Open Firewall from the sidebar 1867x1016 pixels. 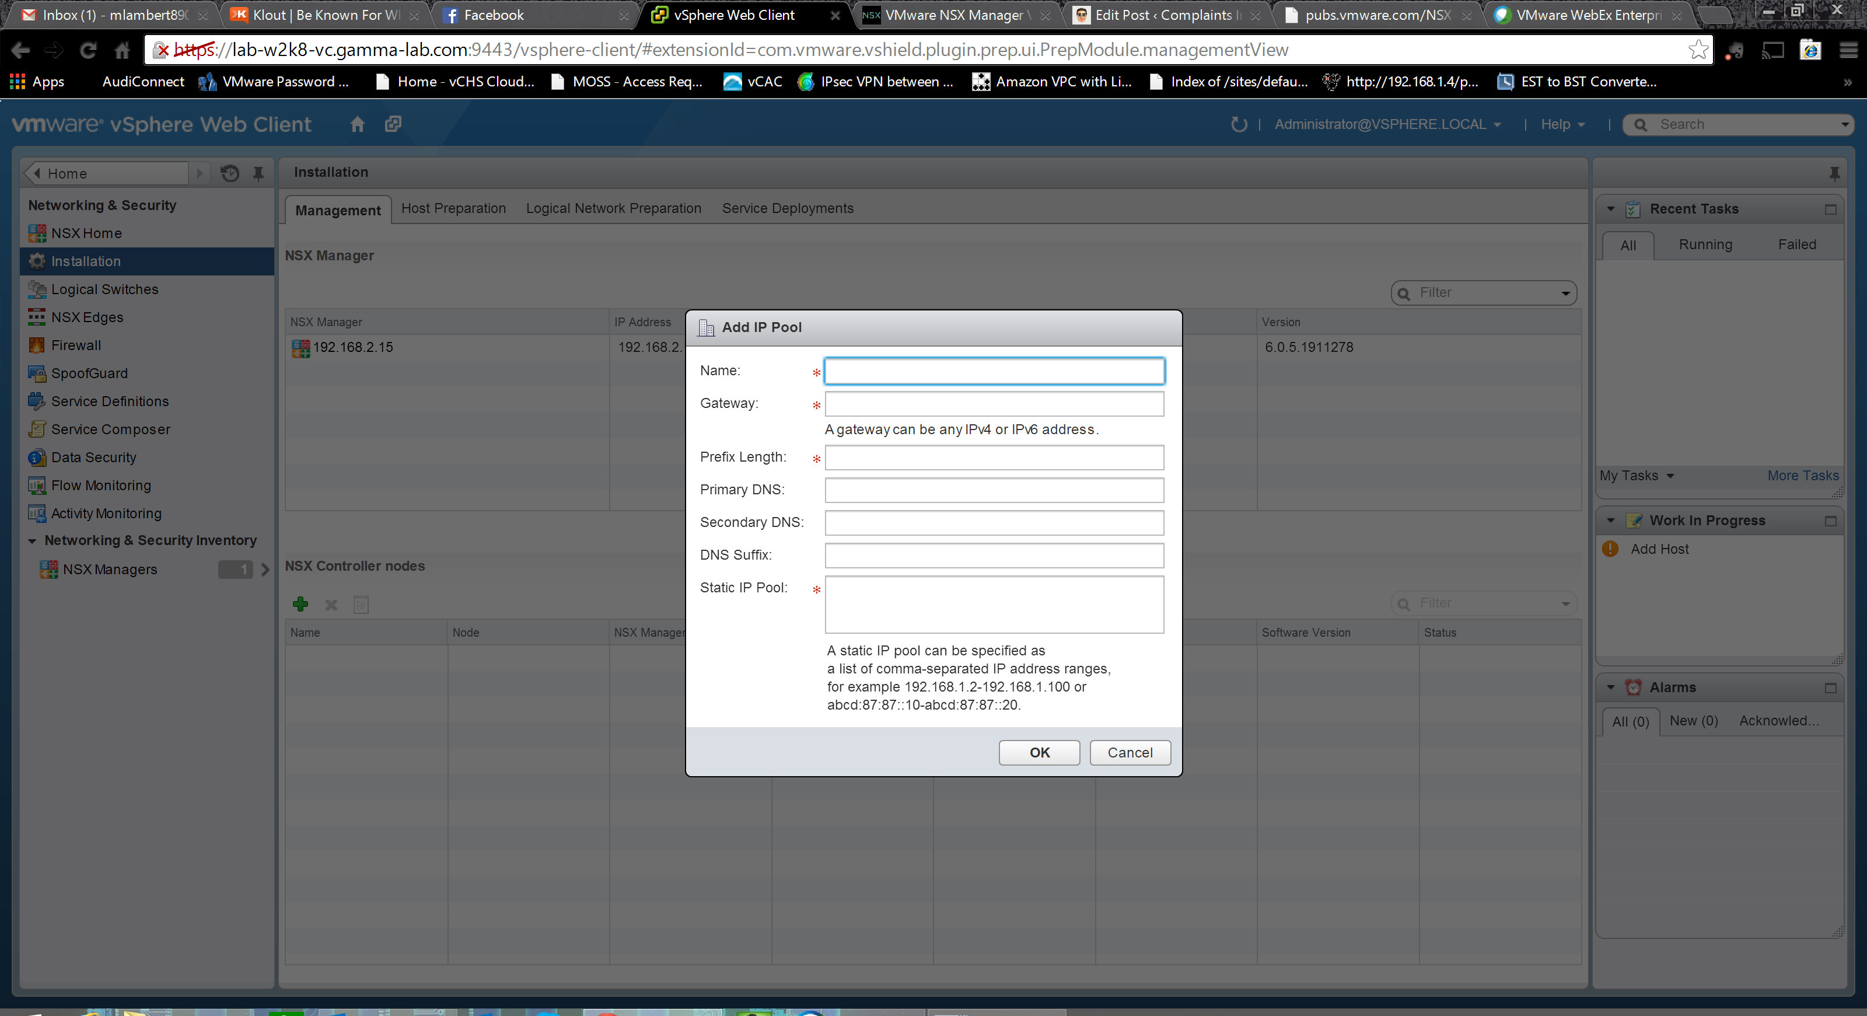pyautogui.click(x=75, y=345)
